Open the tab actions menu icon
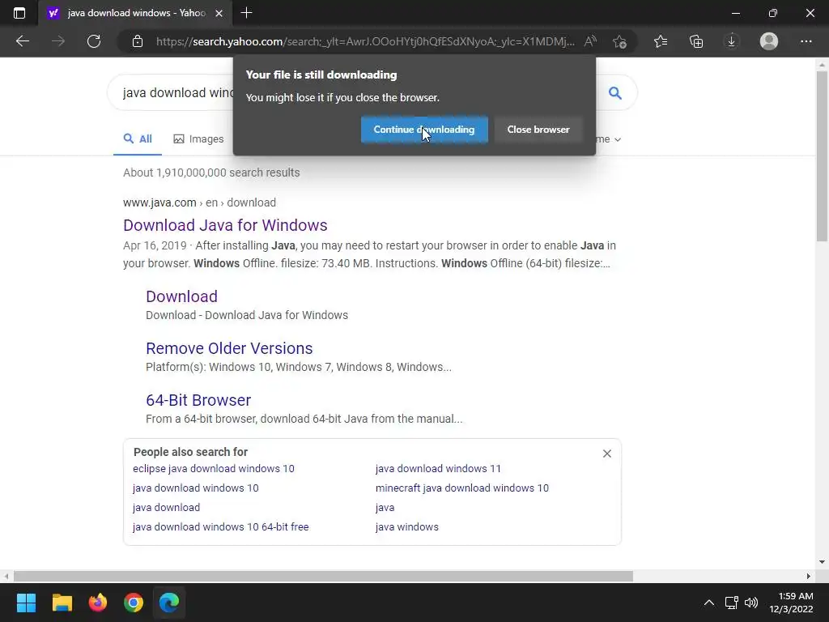This screenshot has height=622, width=829. [19, 13]
